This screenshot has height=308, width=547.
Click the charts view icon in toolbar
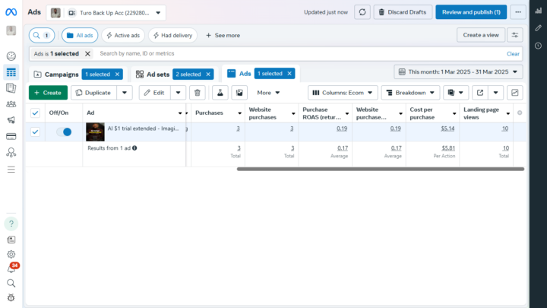pos(515,93)
